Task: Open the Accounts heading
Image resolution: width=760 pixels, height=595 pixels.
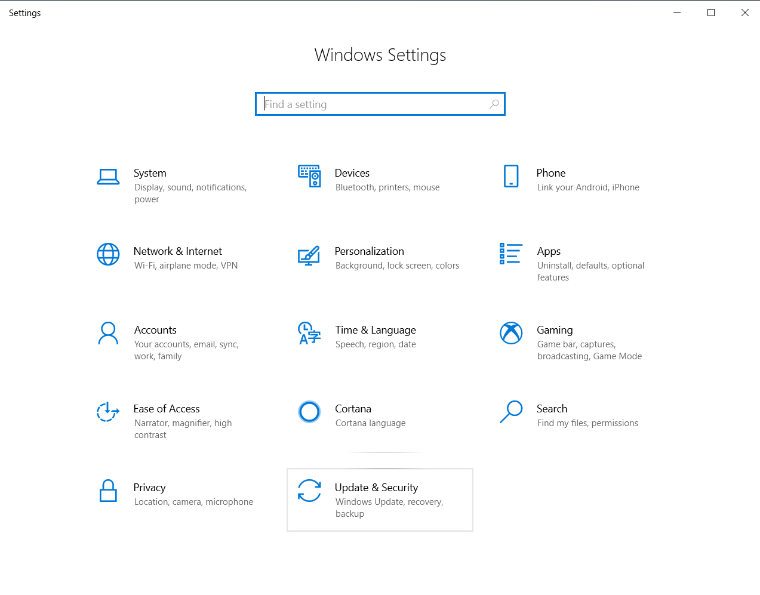Action: point(155,330)
